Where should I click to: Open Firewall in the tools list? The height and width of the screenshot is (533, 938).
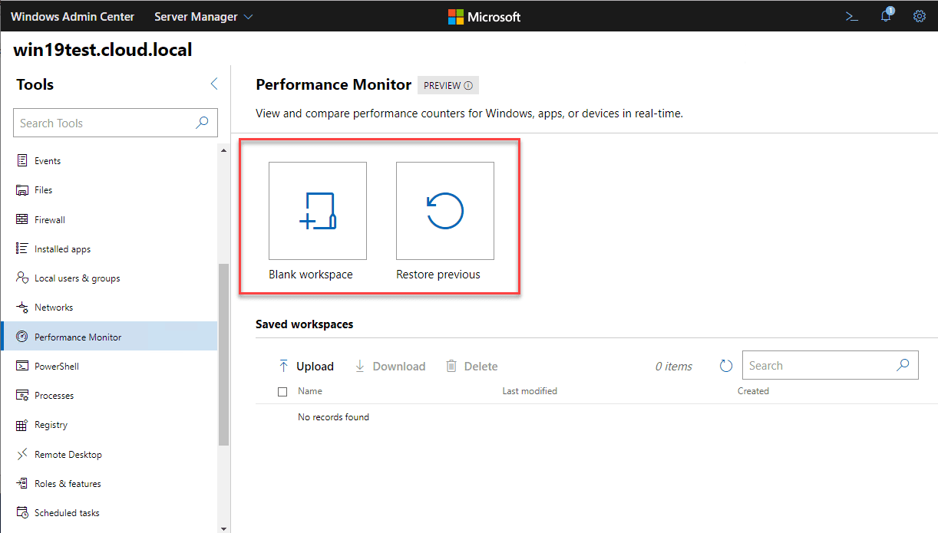[50, 220]
